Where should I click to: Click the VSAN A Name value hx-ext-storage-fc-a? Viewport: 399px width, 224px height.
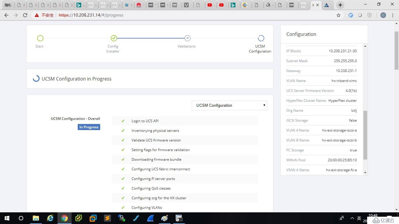[341, 170]
